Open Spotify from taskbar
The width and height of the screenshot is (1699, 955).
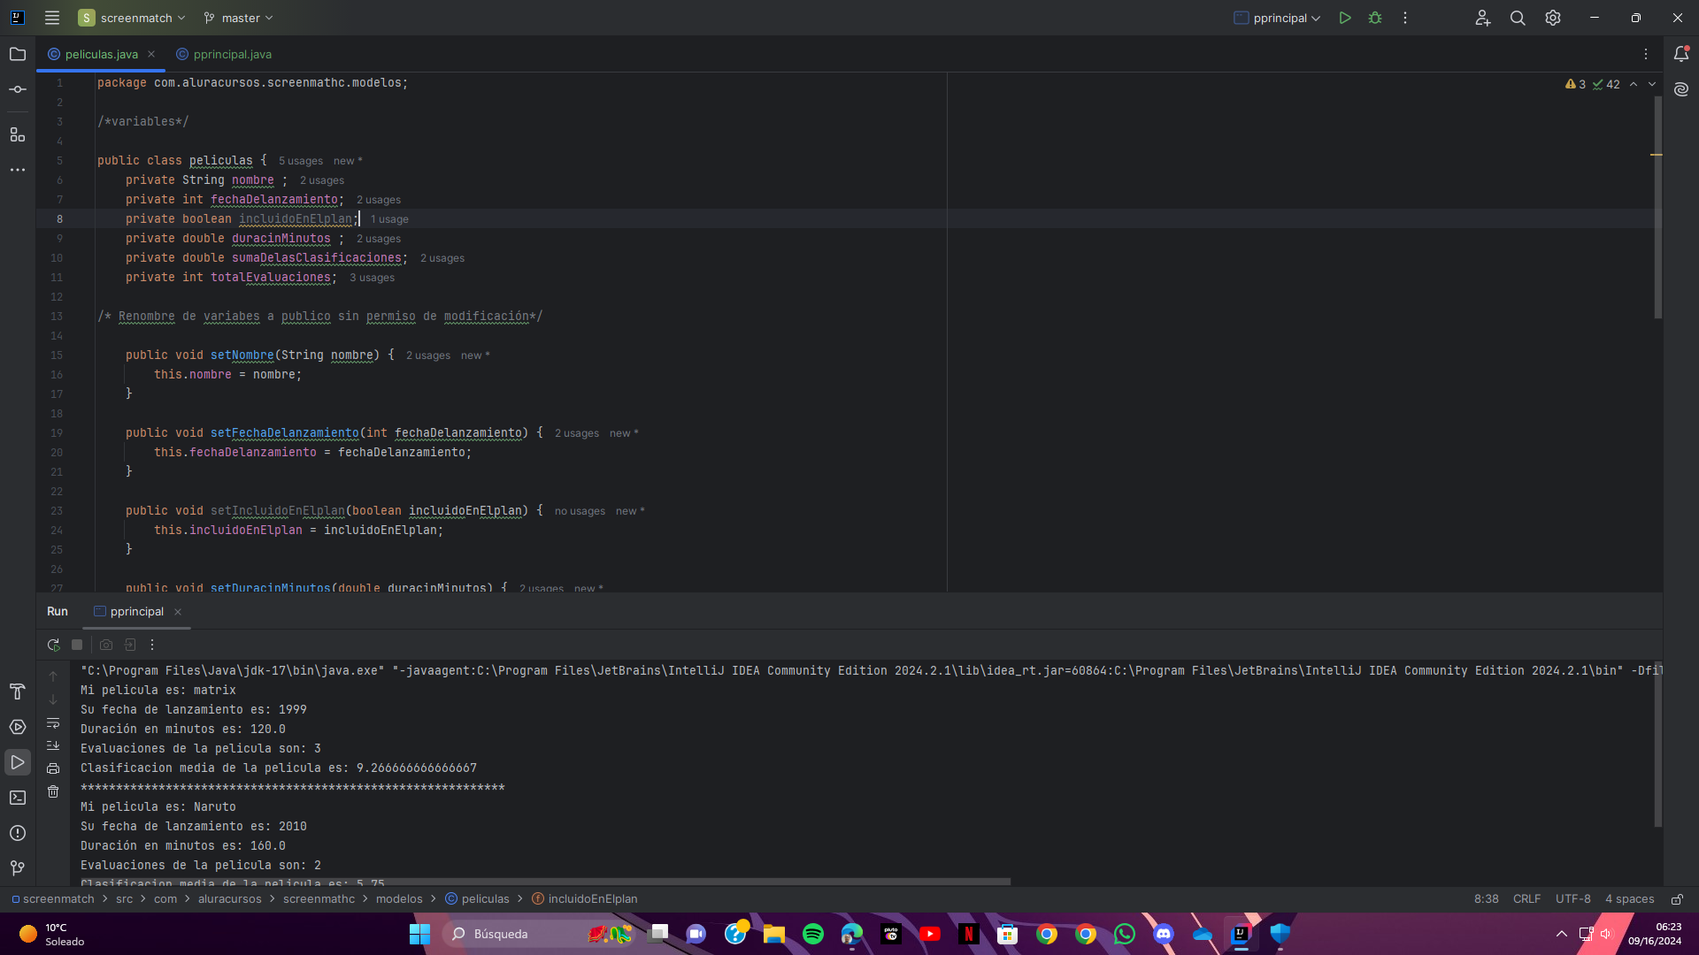(813, 934)
